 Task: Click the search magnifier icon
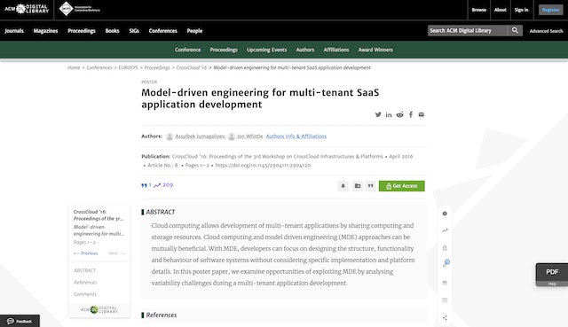(515, 30)
